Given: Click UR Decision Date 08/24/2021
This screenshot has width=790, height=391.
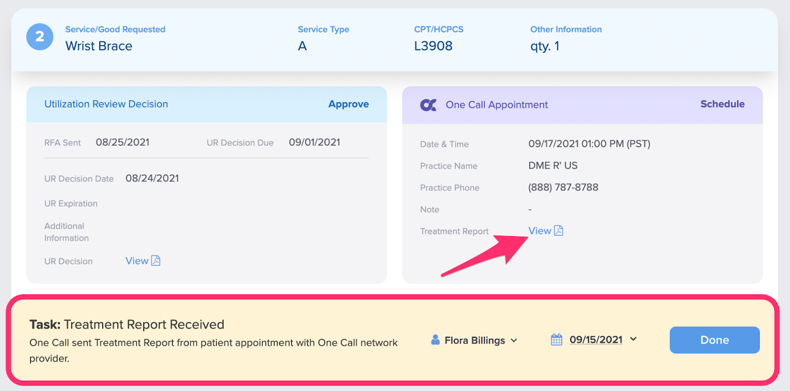Looking at the screenshot, I should (152, 178).
